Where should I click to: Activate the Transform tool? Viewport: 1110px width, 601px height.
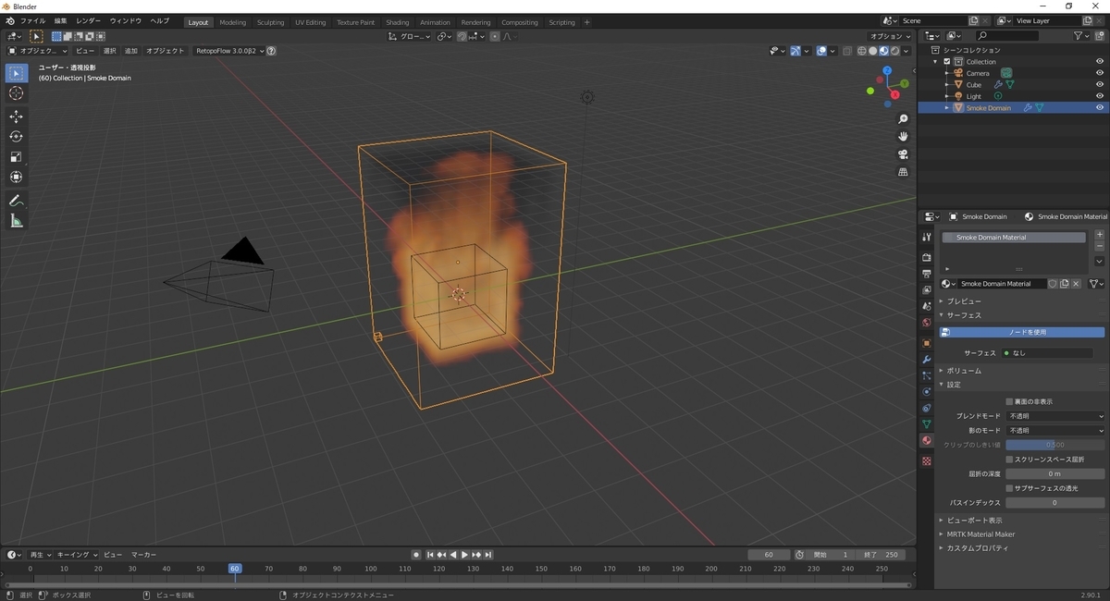click(17, 178)
